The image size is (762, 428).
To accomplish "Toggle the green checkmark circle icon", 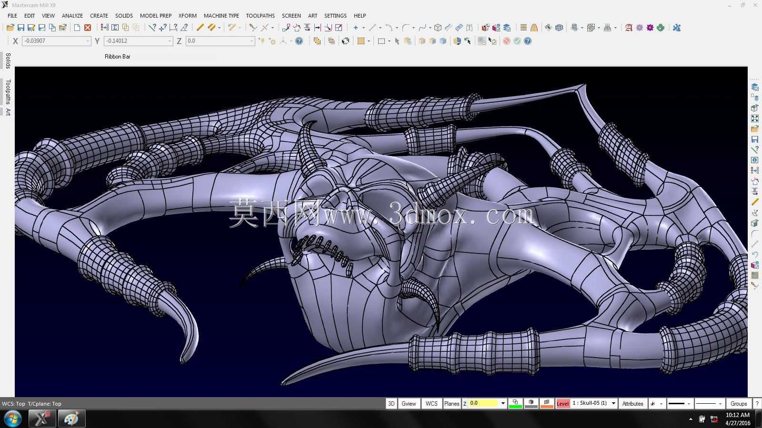I will click(x=517, y=41).
